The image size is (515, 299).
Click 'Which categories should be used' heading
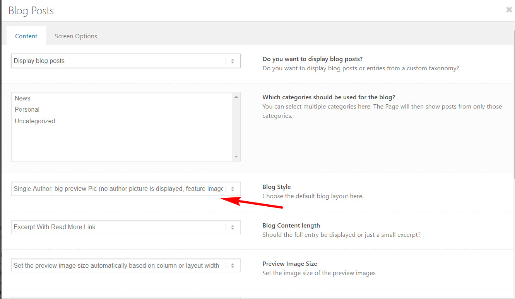(x=329, y=97)
